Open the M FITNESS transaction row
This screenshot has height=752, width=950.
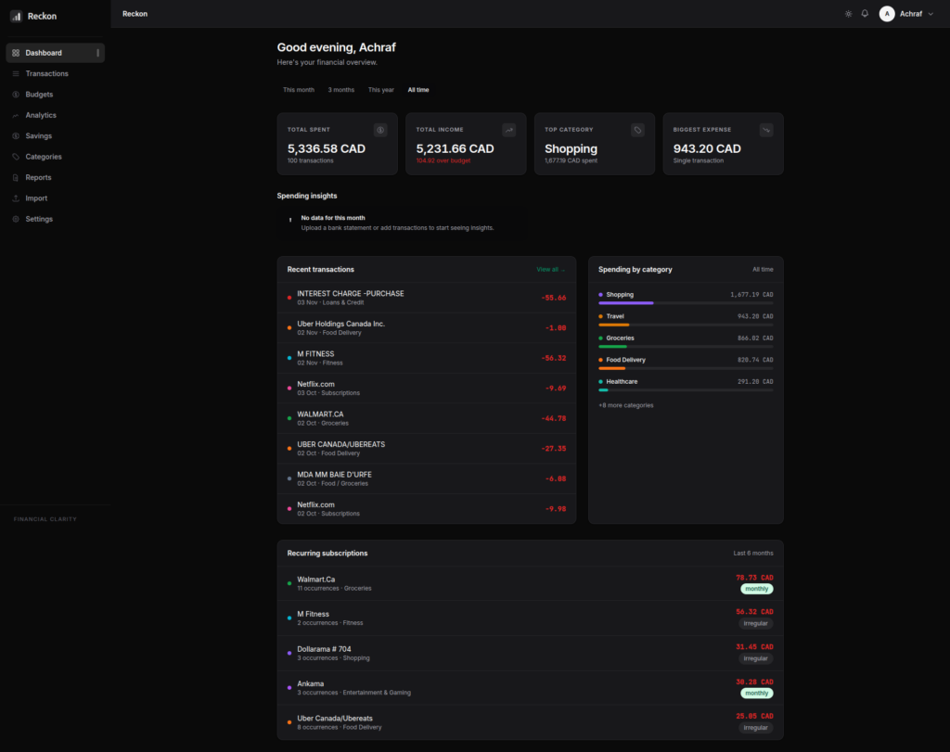coord(427,358)
